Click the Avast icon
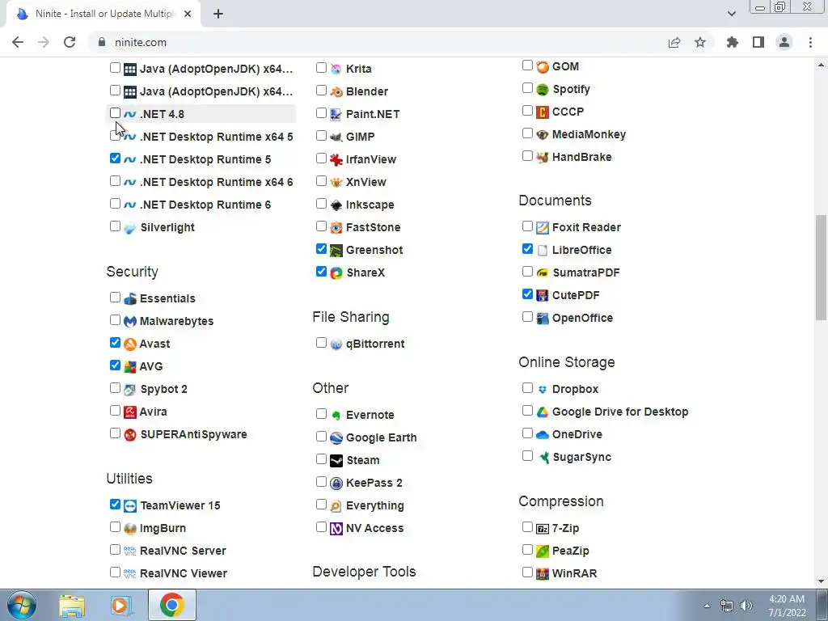 (130, 344)
